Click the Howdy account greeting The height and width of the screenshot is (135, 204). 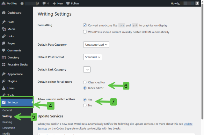point(175,4)
